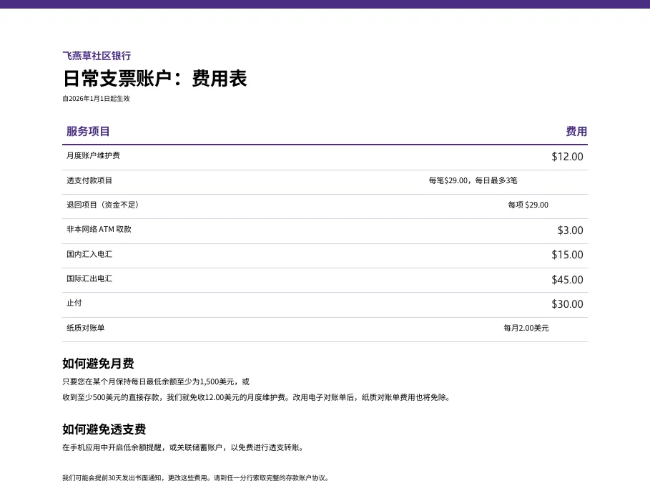
Task: Select the 国内汇入电汇 row label
Action: pyautogui.click(x=89, y=254)
